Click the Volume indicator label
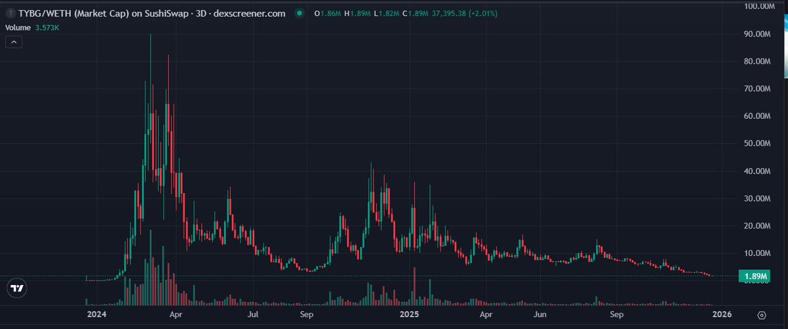The height and width of the screenshot is (329, 788). point(18,28)
